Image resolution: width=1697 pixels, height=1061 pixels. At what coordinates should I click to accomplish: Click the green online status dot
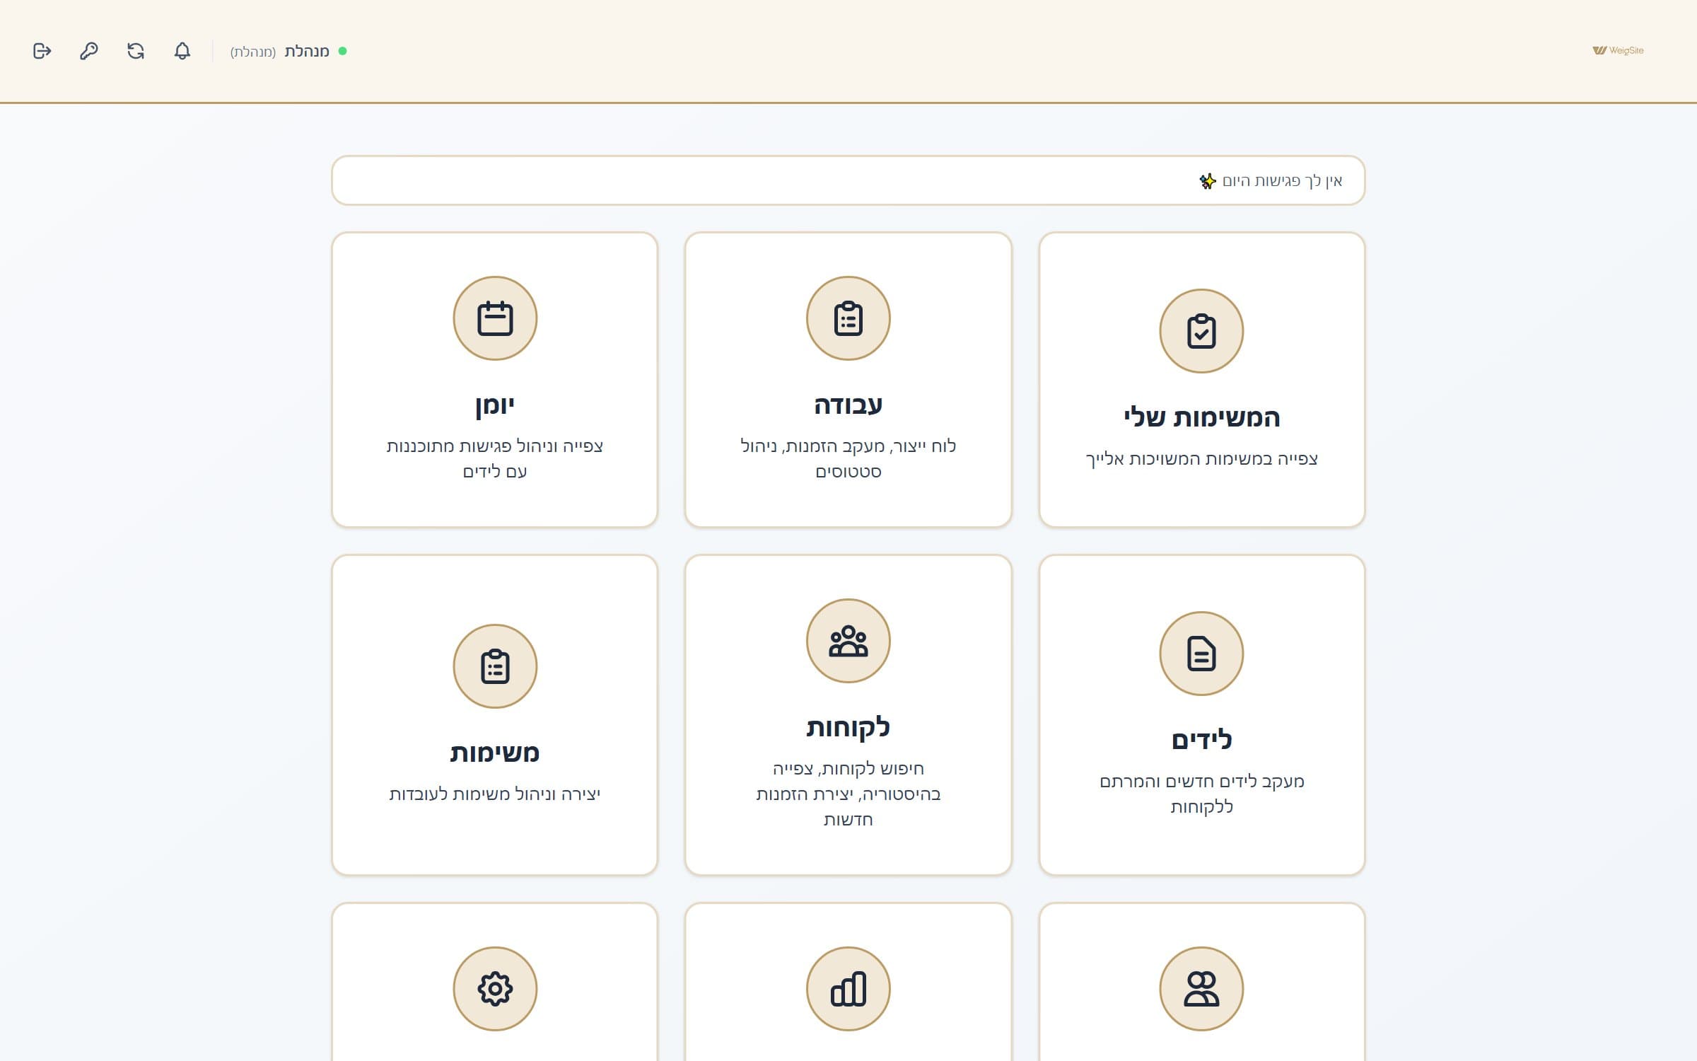(x=343, y=51)
